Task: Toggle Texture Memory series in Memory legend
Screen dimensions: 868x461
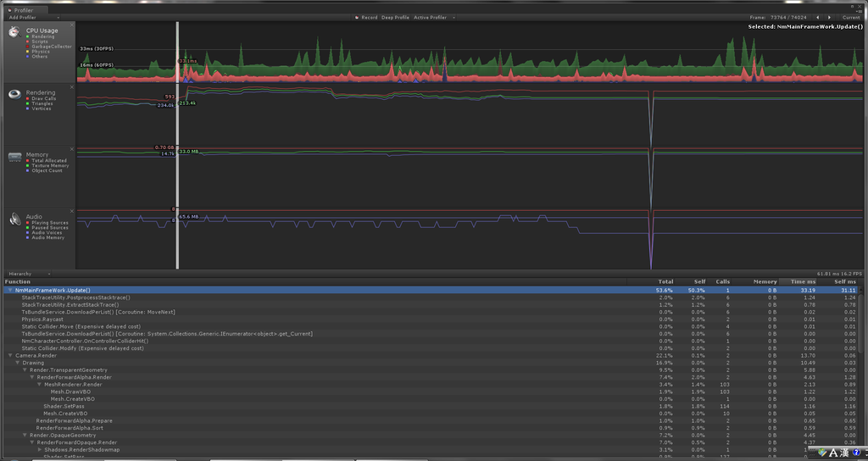Action: click(x=47, y=165)
